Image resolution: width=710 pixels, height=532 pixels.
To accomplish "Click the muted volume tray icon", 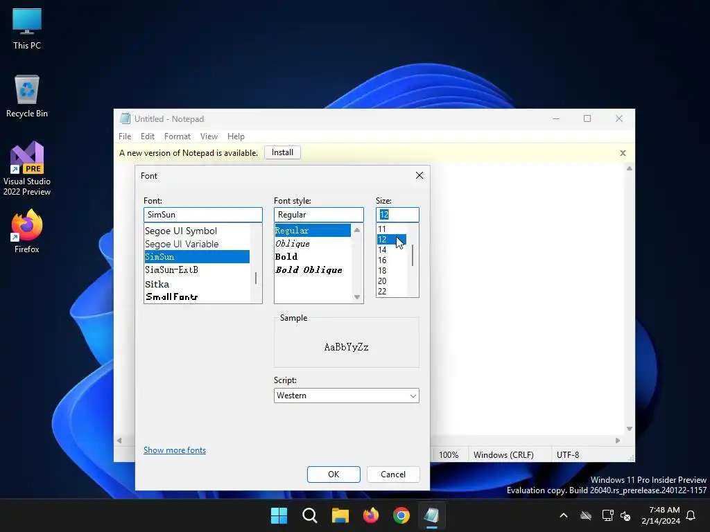I will click(625, 515).
